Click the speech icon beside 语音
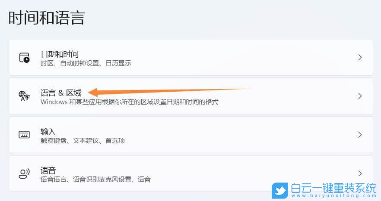 [24, 173]
